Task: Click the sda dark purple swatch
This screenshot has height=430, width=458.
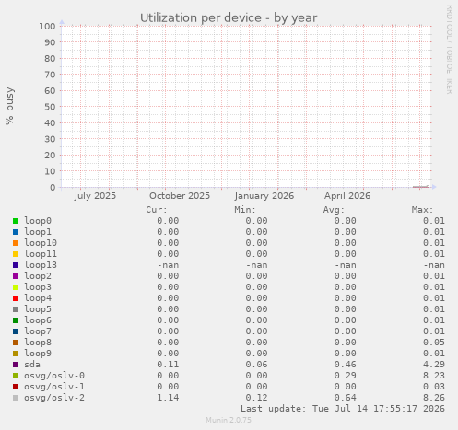Action: coord(16,365)
